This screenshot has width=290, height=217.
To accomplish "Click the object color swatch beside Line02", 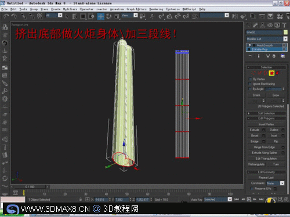I will (x=285, y=32).
